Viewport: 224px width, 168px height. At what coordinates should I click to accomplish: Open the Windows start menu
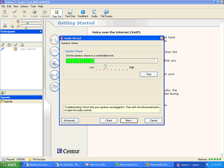tap(10, 165)
